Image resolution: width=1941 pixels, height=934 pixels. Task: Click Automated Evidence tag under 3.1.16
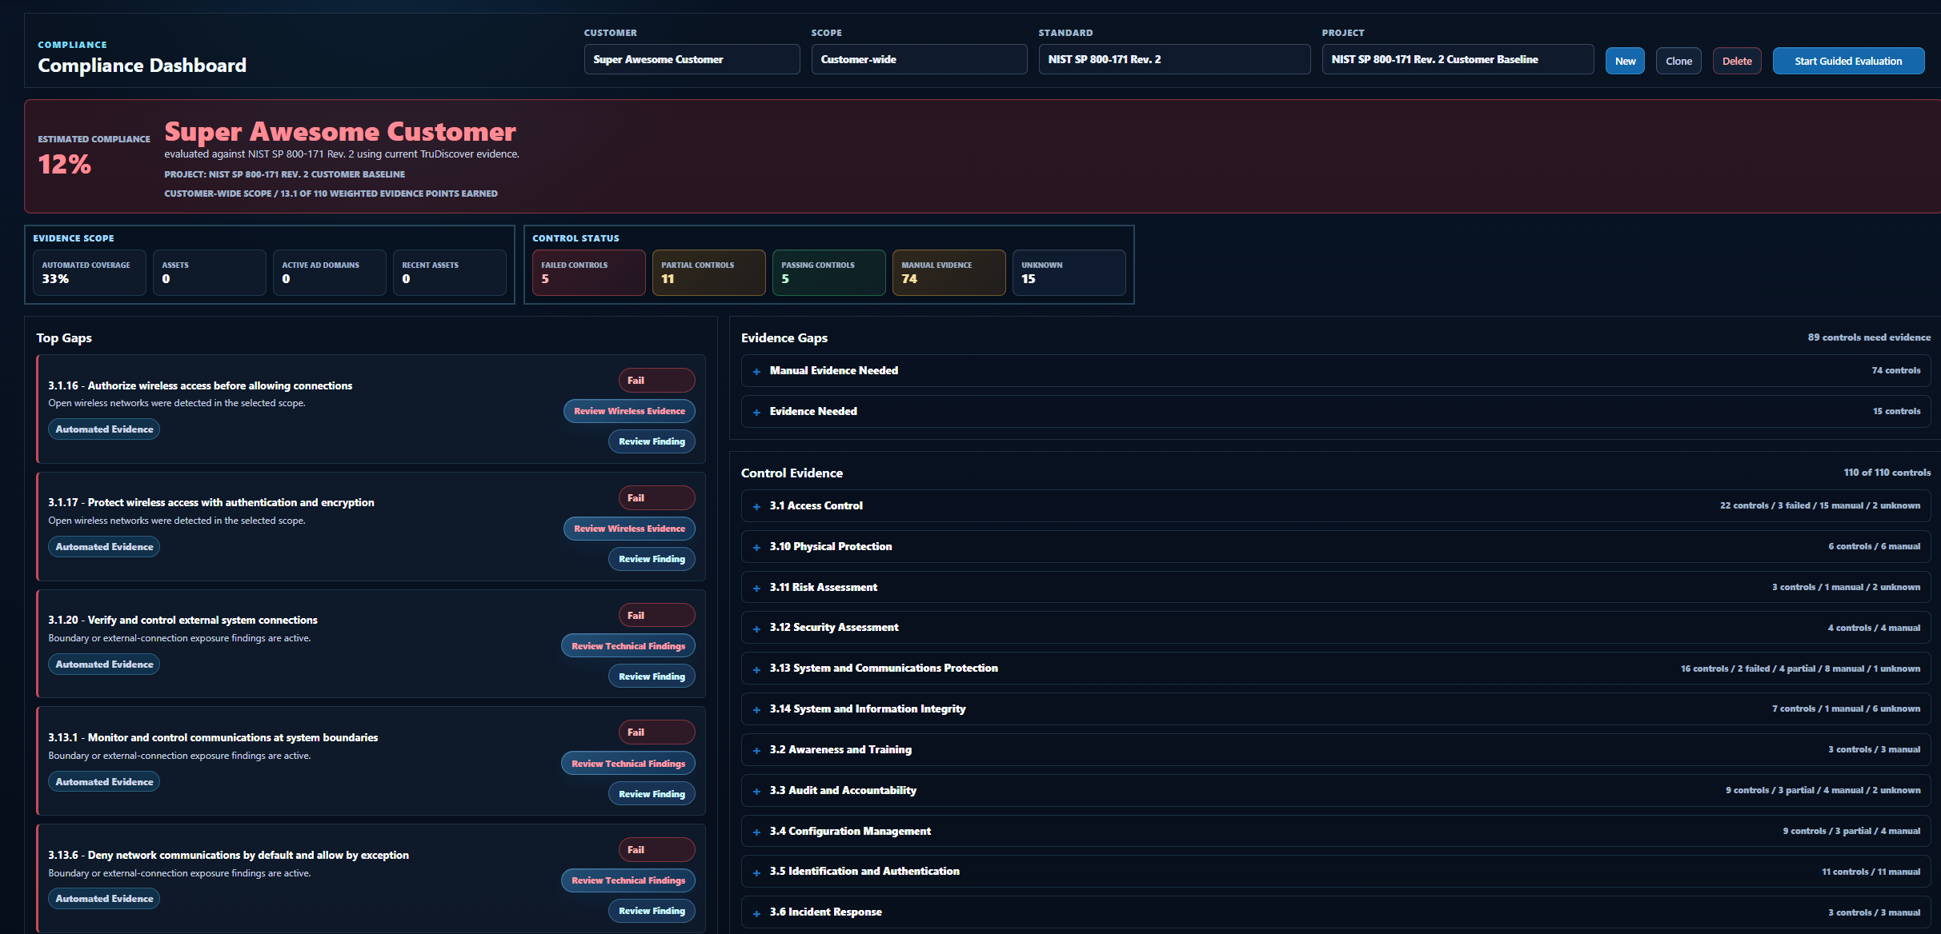click(x=104, y=429)
